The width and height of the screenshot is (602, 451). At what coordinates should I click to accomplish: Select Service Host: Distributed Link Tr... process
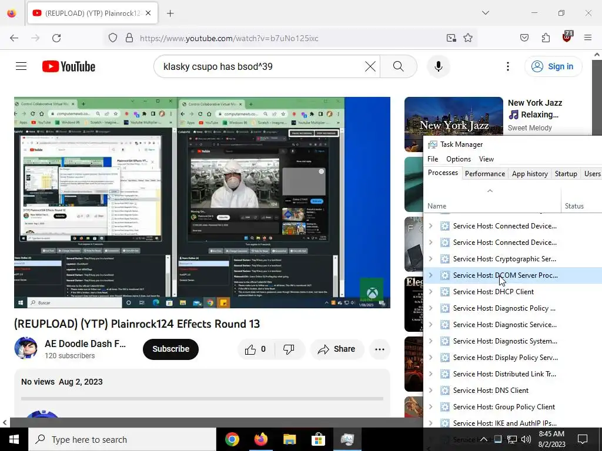coord(513,374)
